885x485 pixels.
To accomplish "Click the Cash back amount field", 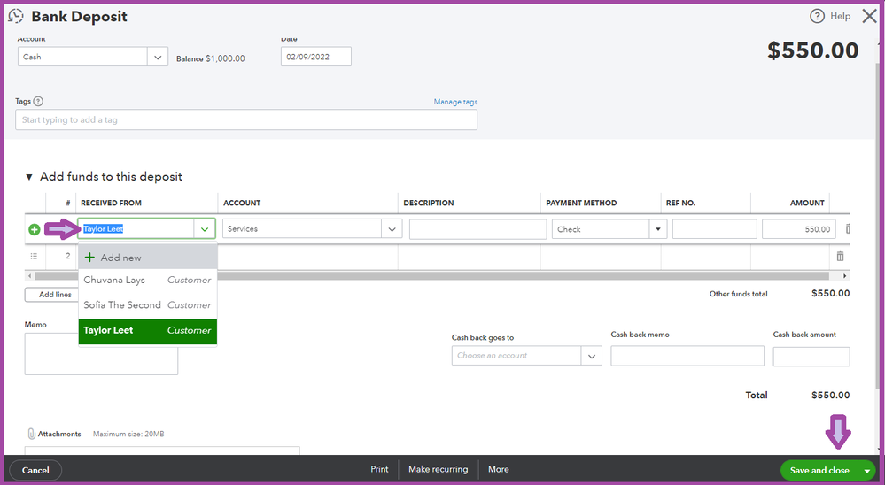I will tap(811, 357).
